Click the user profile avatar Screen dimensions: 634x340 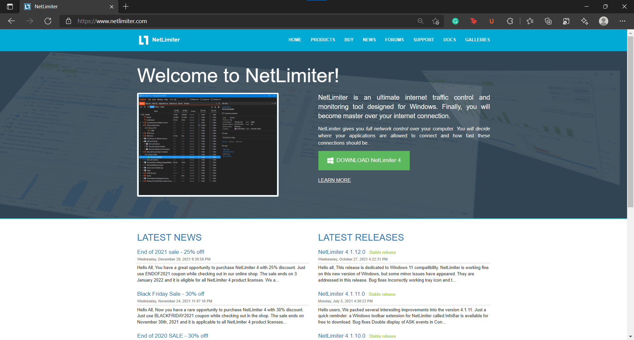[604, 21]
